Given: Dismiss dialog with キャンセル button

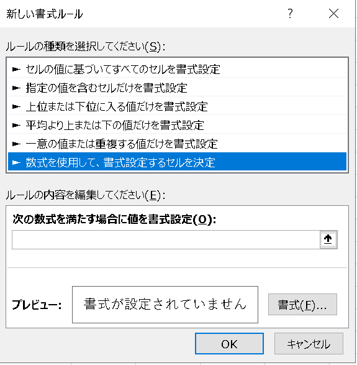Looking at the screenshot, I should [x=309, y=344].
